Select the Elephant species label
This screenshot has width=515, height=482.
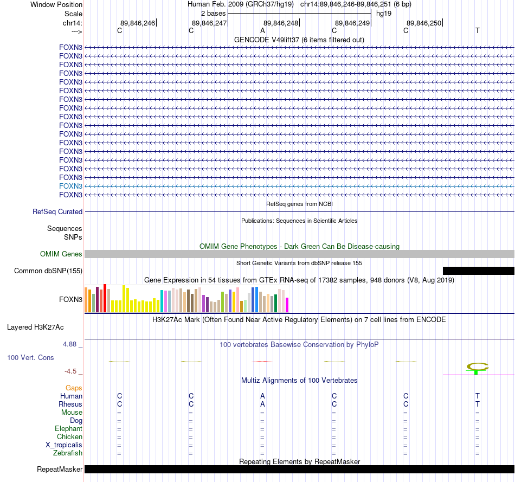[69, 429]
